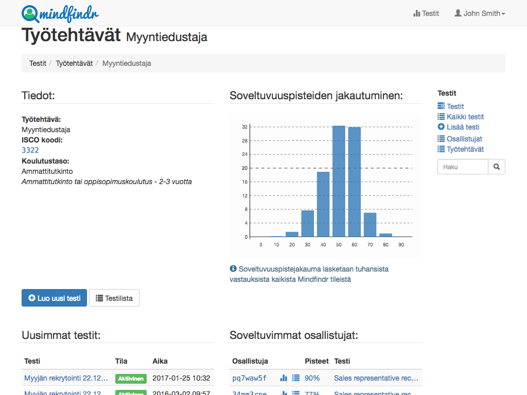Screen dimensions: 527x395
Task: Click the chart bar above score 60
Action: click(x=354, y=182)
